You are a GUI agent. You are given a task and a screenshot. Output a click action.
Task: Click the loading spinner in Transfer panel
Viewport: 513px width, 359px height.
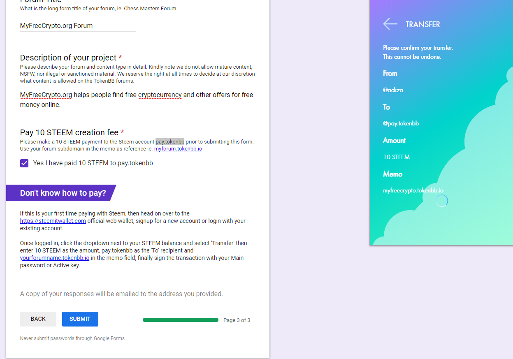click(x=442, y=201)
